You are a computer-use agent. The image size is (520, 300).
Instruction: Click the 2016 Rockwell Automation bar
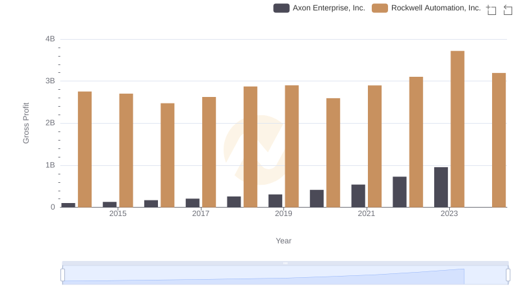(x=168, y=155)
